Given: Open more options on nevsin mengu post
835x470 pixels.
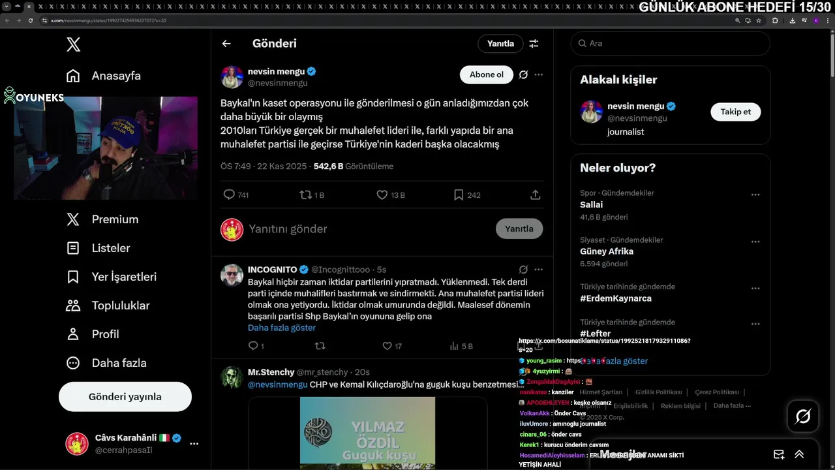Looking at the screenshot, I should point(538,75).
